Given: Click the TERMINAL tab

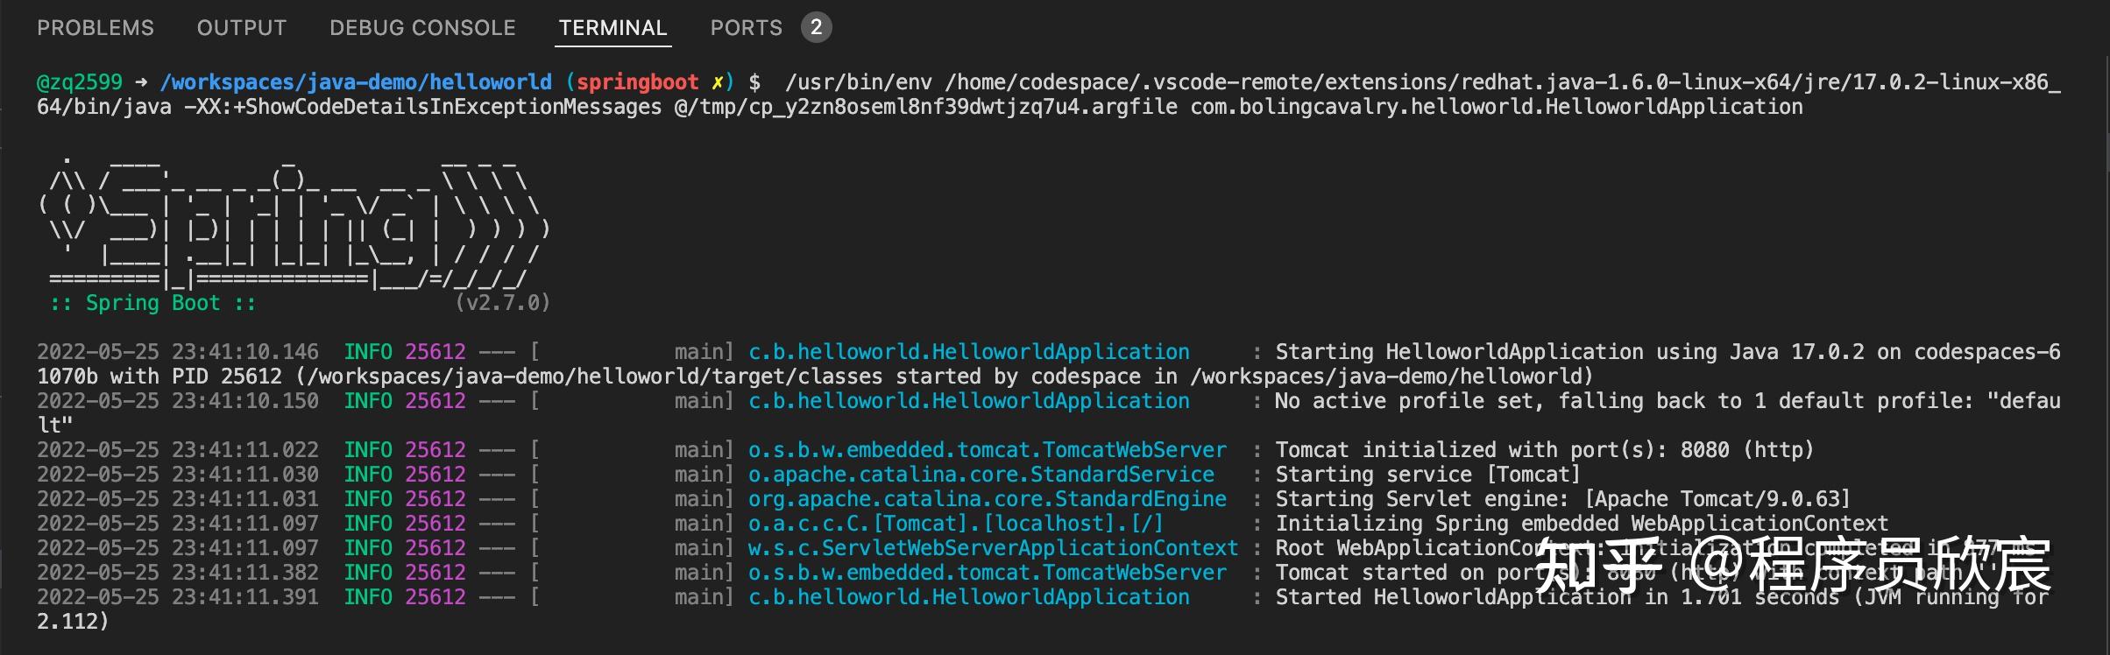Looking at the screenshot, I should (612, 28).
